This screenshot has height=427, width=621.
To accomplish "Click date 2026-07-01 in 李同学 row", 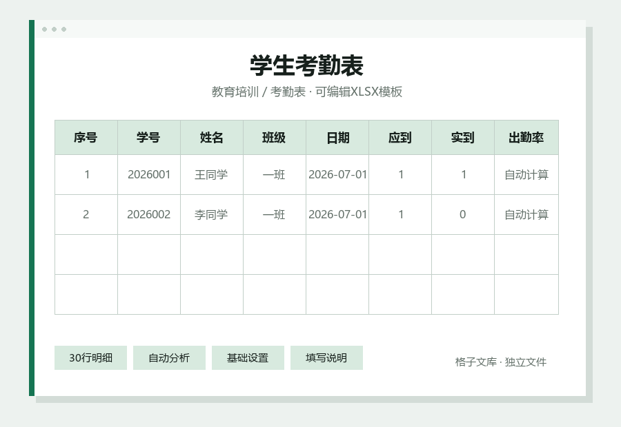I will (337, 215).
